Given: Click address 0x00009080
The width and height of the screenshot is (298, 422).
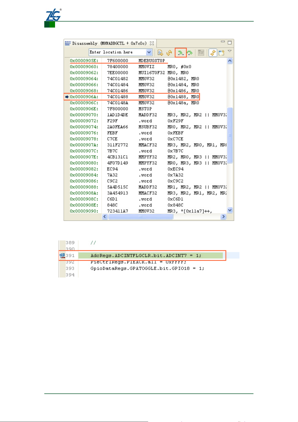Looking at the screenshot, I should point(84,163).
